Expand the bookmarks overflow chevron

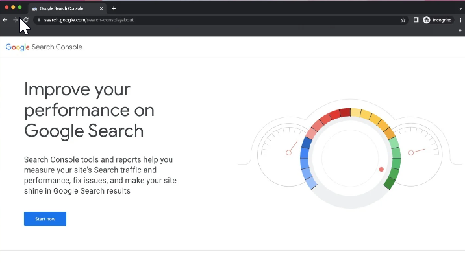[x=460, y=30]
